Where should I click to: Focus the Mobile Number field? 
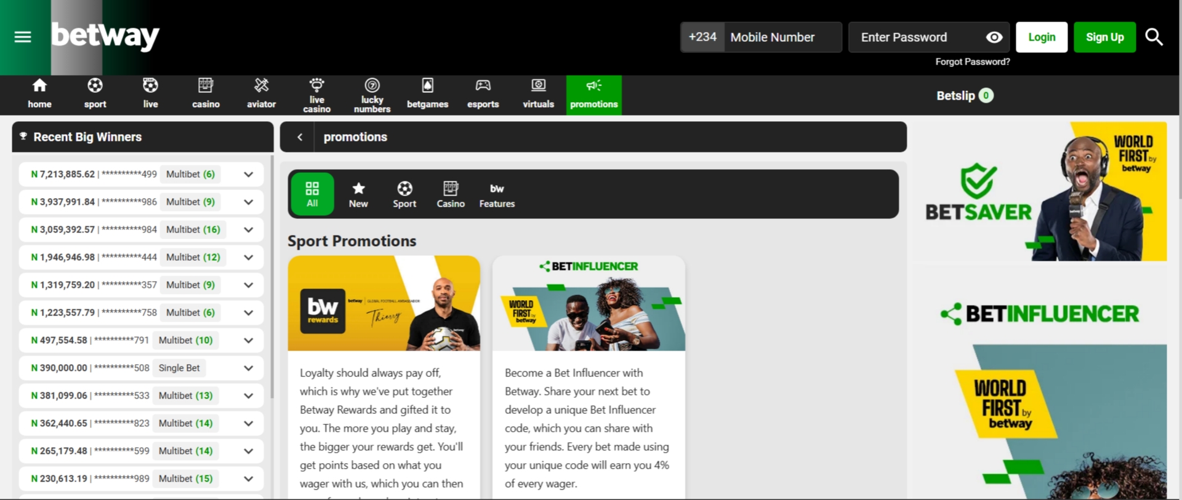click(x=782, y=37)
